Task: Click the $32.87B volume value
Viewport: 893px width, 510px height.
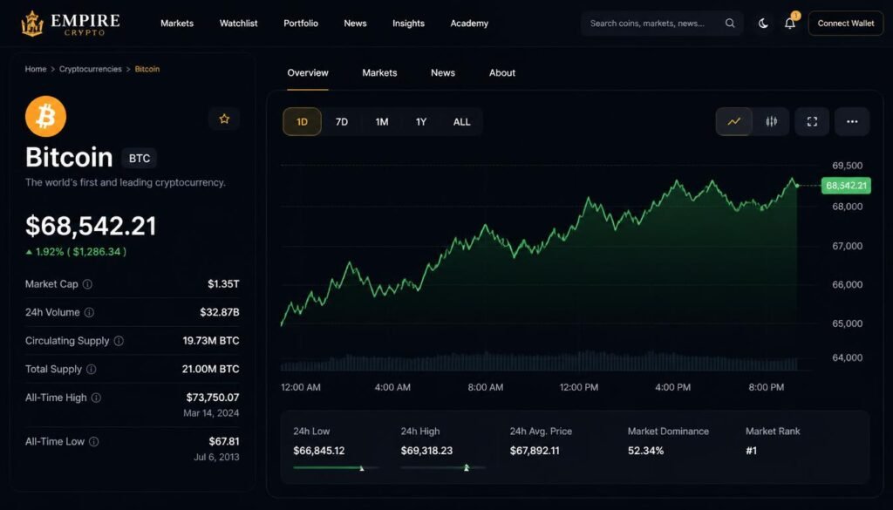Action: coord(219,312)
